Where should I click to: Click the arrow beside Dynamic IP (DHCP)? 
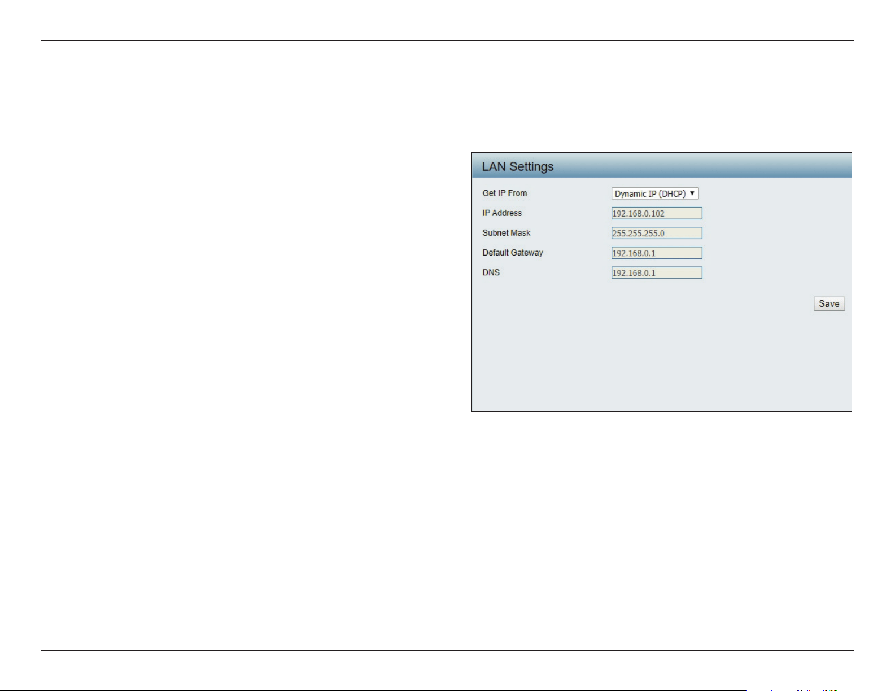coord(692,193)
